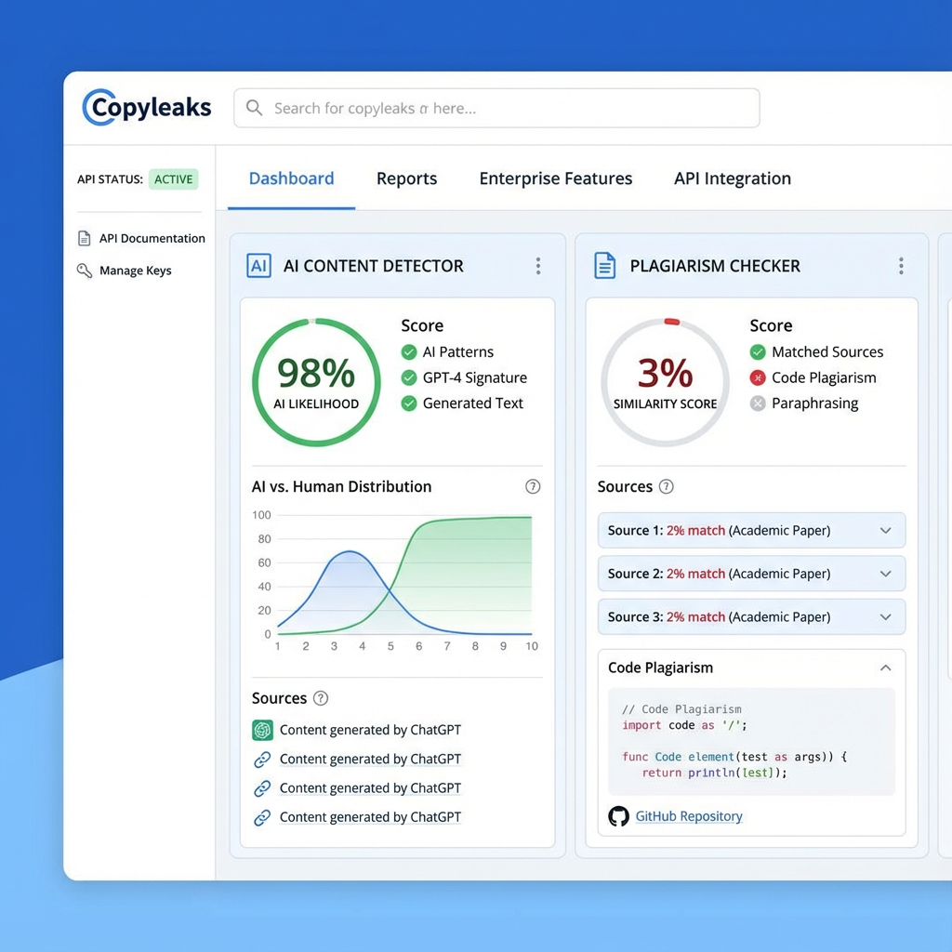Image resolution: width=952 pixels, height=952 pixels.
Task: Click the Source 2 chevron arrow
Action: coord(886,574)
